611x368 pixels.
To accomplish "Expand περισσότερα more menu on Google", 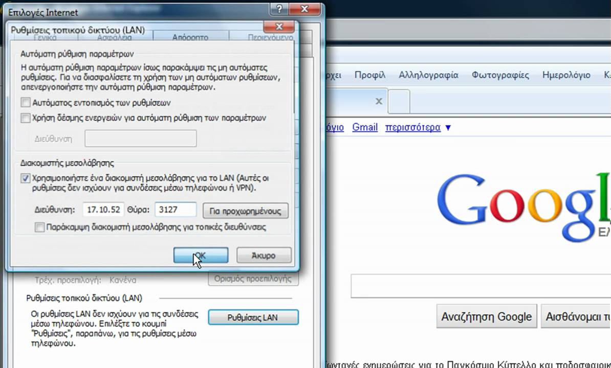I will [418, 127].
